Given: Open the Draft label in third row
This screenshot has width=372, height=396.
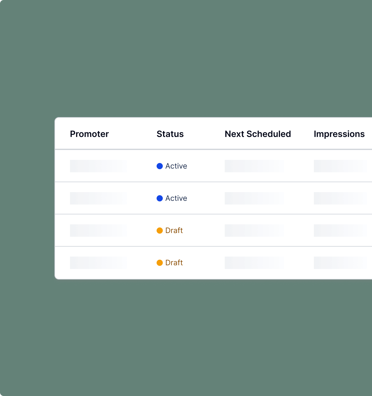Looking at the screenshot, I should pos(174,231).
